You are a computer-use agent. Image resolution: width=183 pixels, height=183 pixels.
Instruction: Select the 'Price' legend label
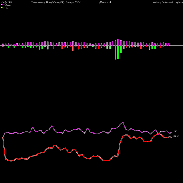point(6,8)
